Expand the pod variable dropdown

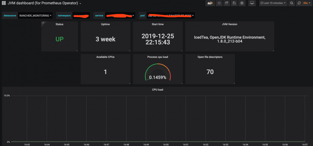171,16
